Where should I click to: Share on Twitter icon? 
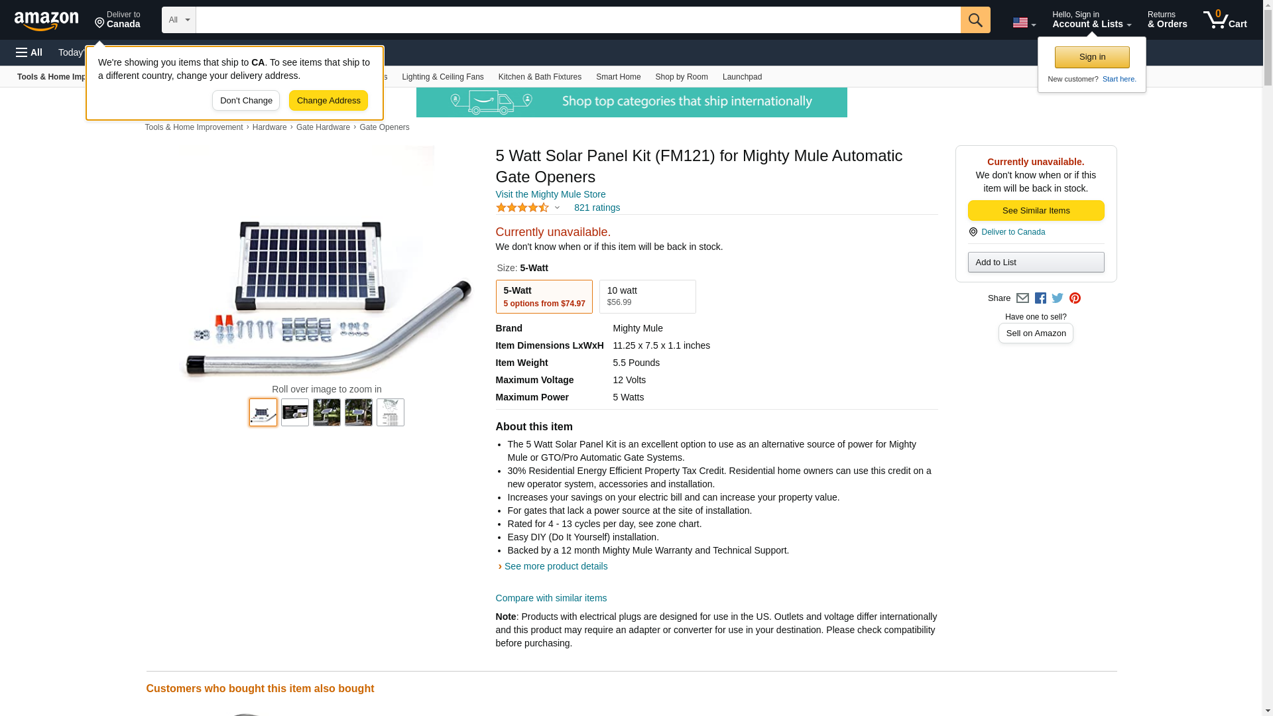click(x=1058, y=298)
